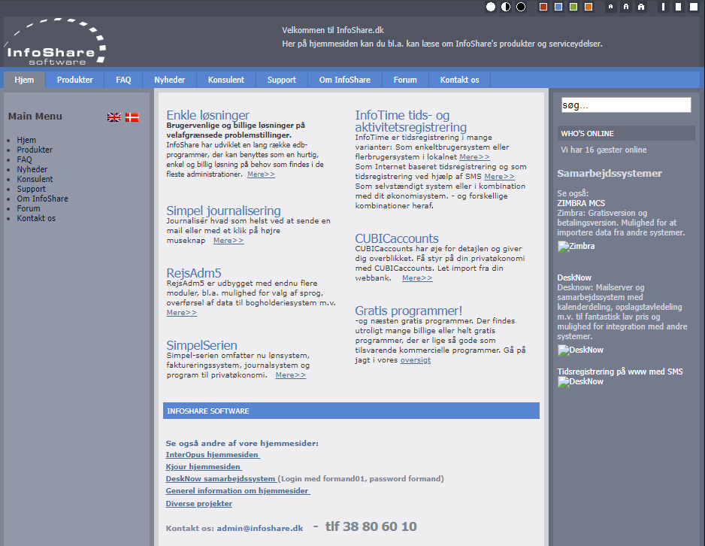Set largest font size icon

pyautogui.click(x=641, y=7)
